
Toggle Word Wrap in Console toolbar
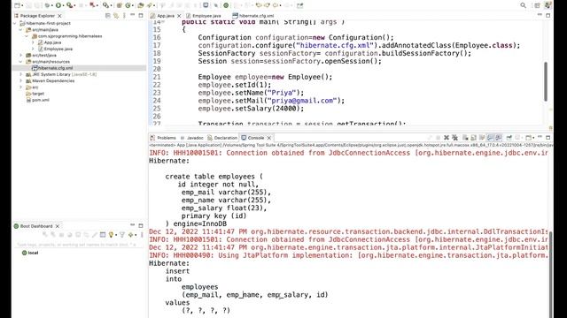(482, 138)
